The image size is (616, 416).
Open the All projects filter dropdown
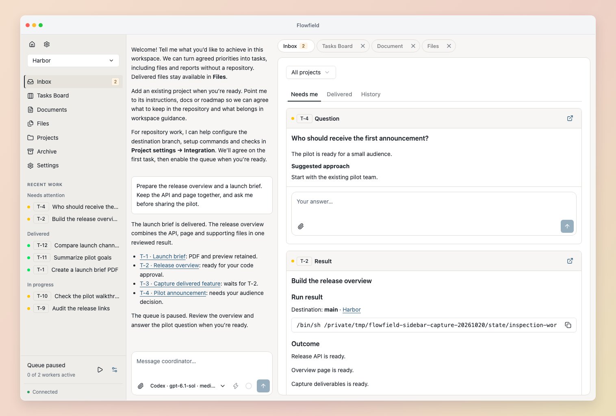pyautogui.click(x=311, y=72)
